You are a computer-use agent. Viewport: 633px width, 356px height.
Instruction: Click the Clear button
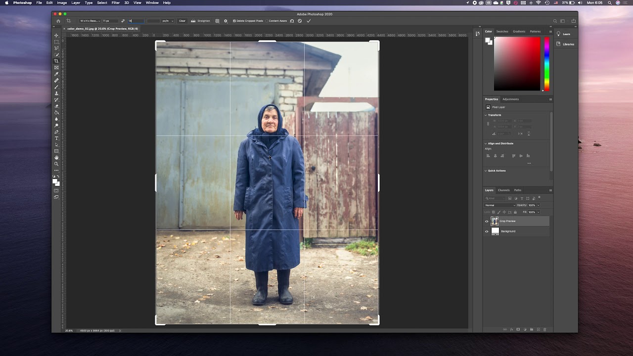(182, 21)
